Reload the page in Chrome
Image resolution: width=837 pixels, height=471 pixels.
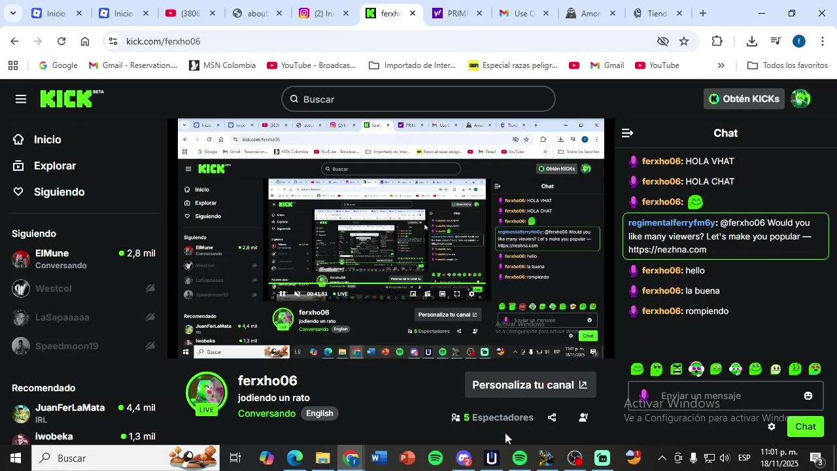61,41
